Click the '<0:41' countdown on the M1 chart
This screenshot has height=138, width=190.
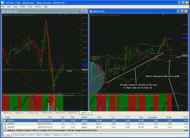(x=178, y=57)
